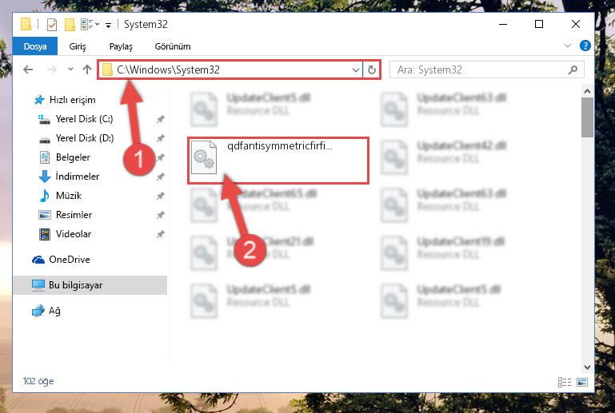Click the Ara: System32 search field
Viewport: 615px width, 413px height.
pyautogui.click(x=486, y=69)
